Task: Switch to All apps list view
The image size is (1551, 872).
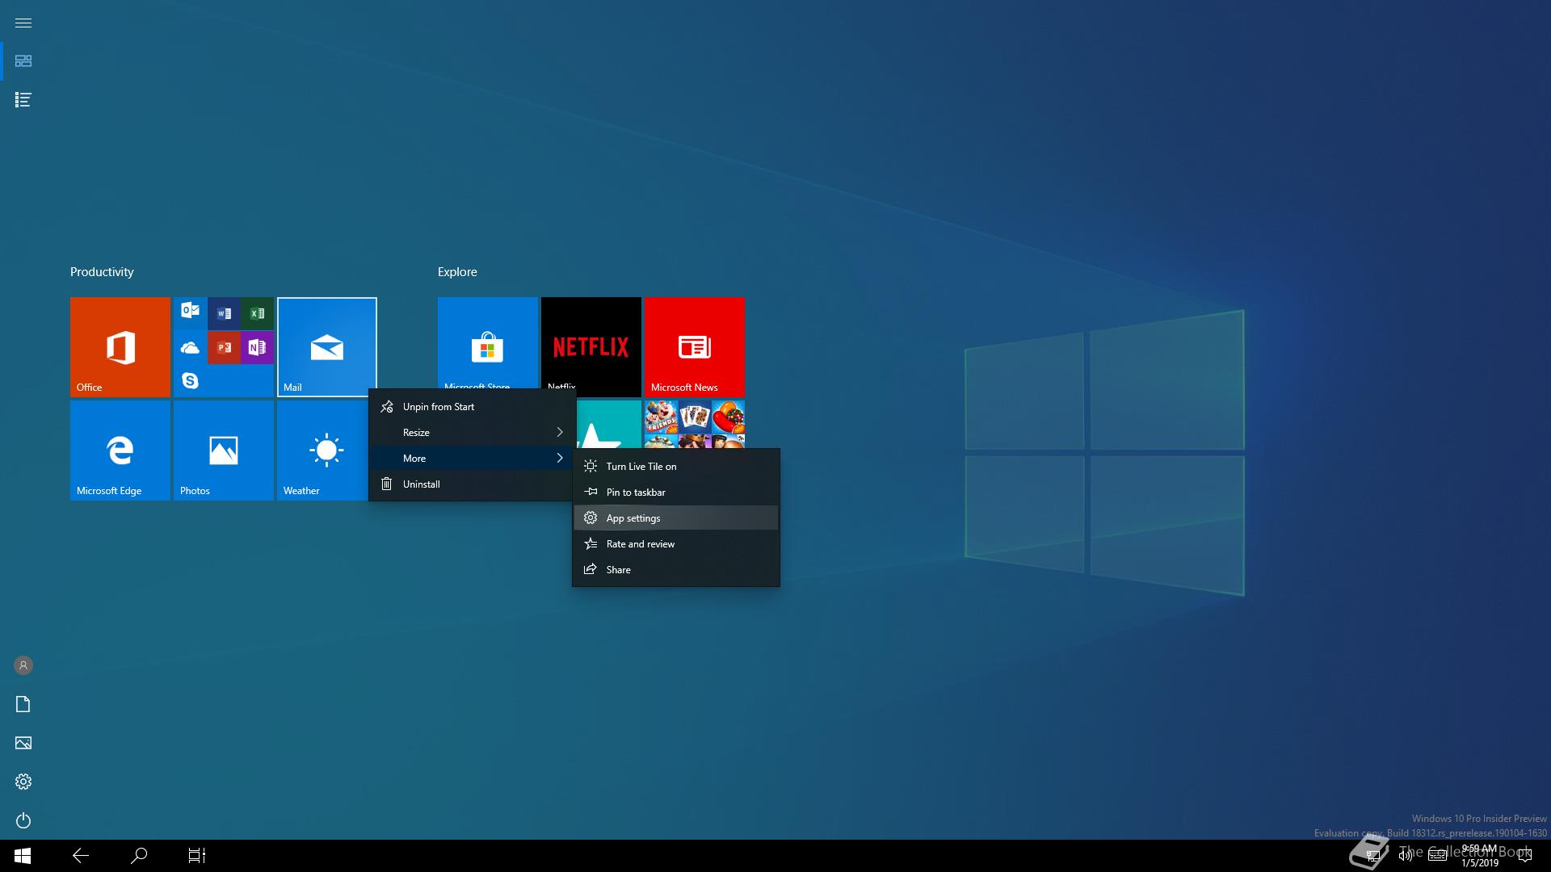Action: click(x=23, y=100)
